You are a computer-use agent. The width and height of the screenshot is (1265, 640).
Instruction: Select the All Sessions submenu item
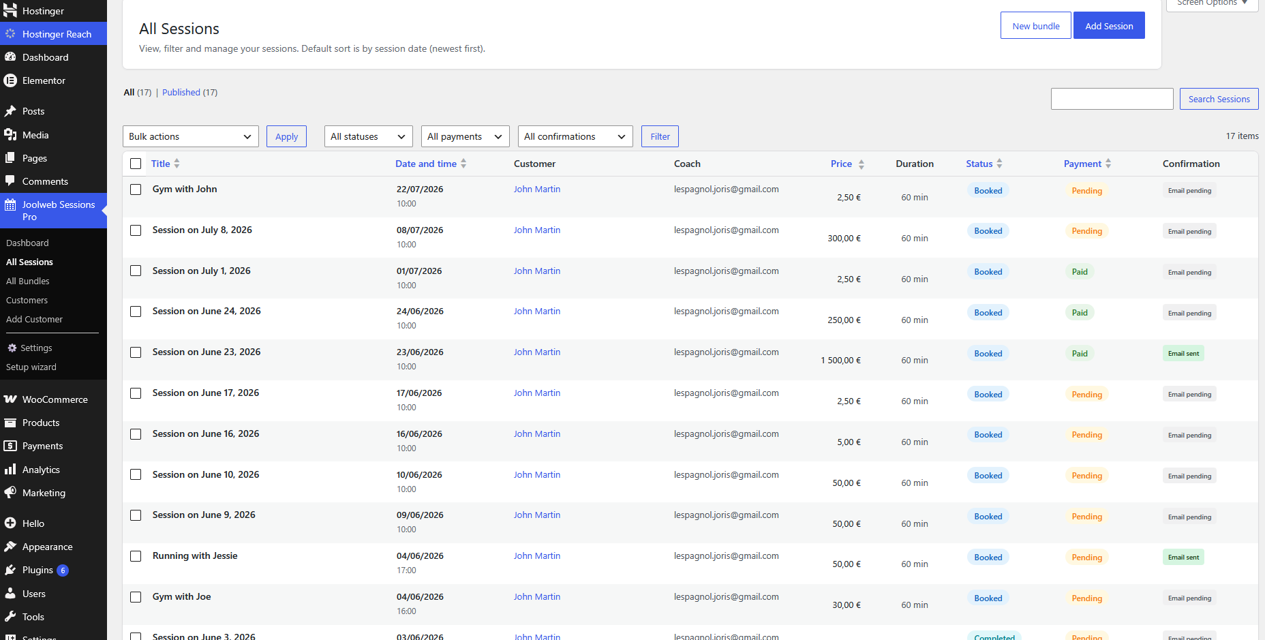click(29, 262)
